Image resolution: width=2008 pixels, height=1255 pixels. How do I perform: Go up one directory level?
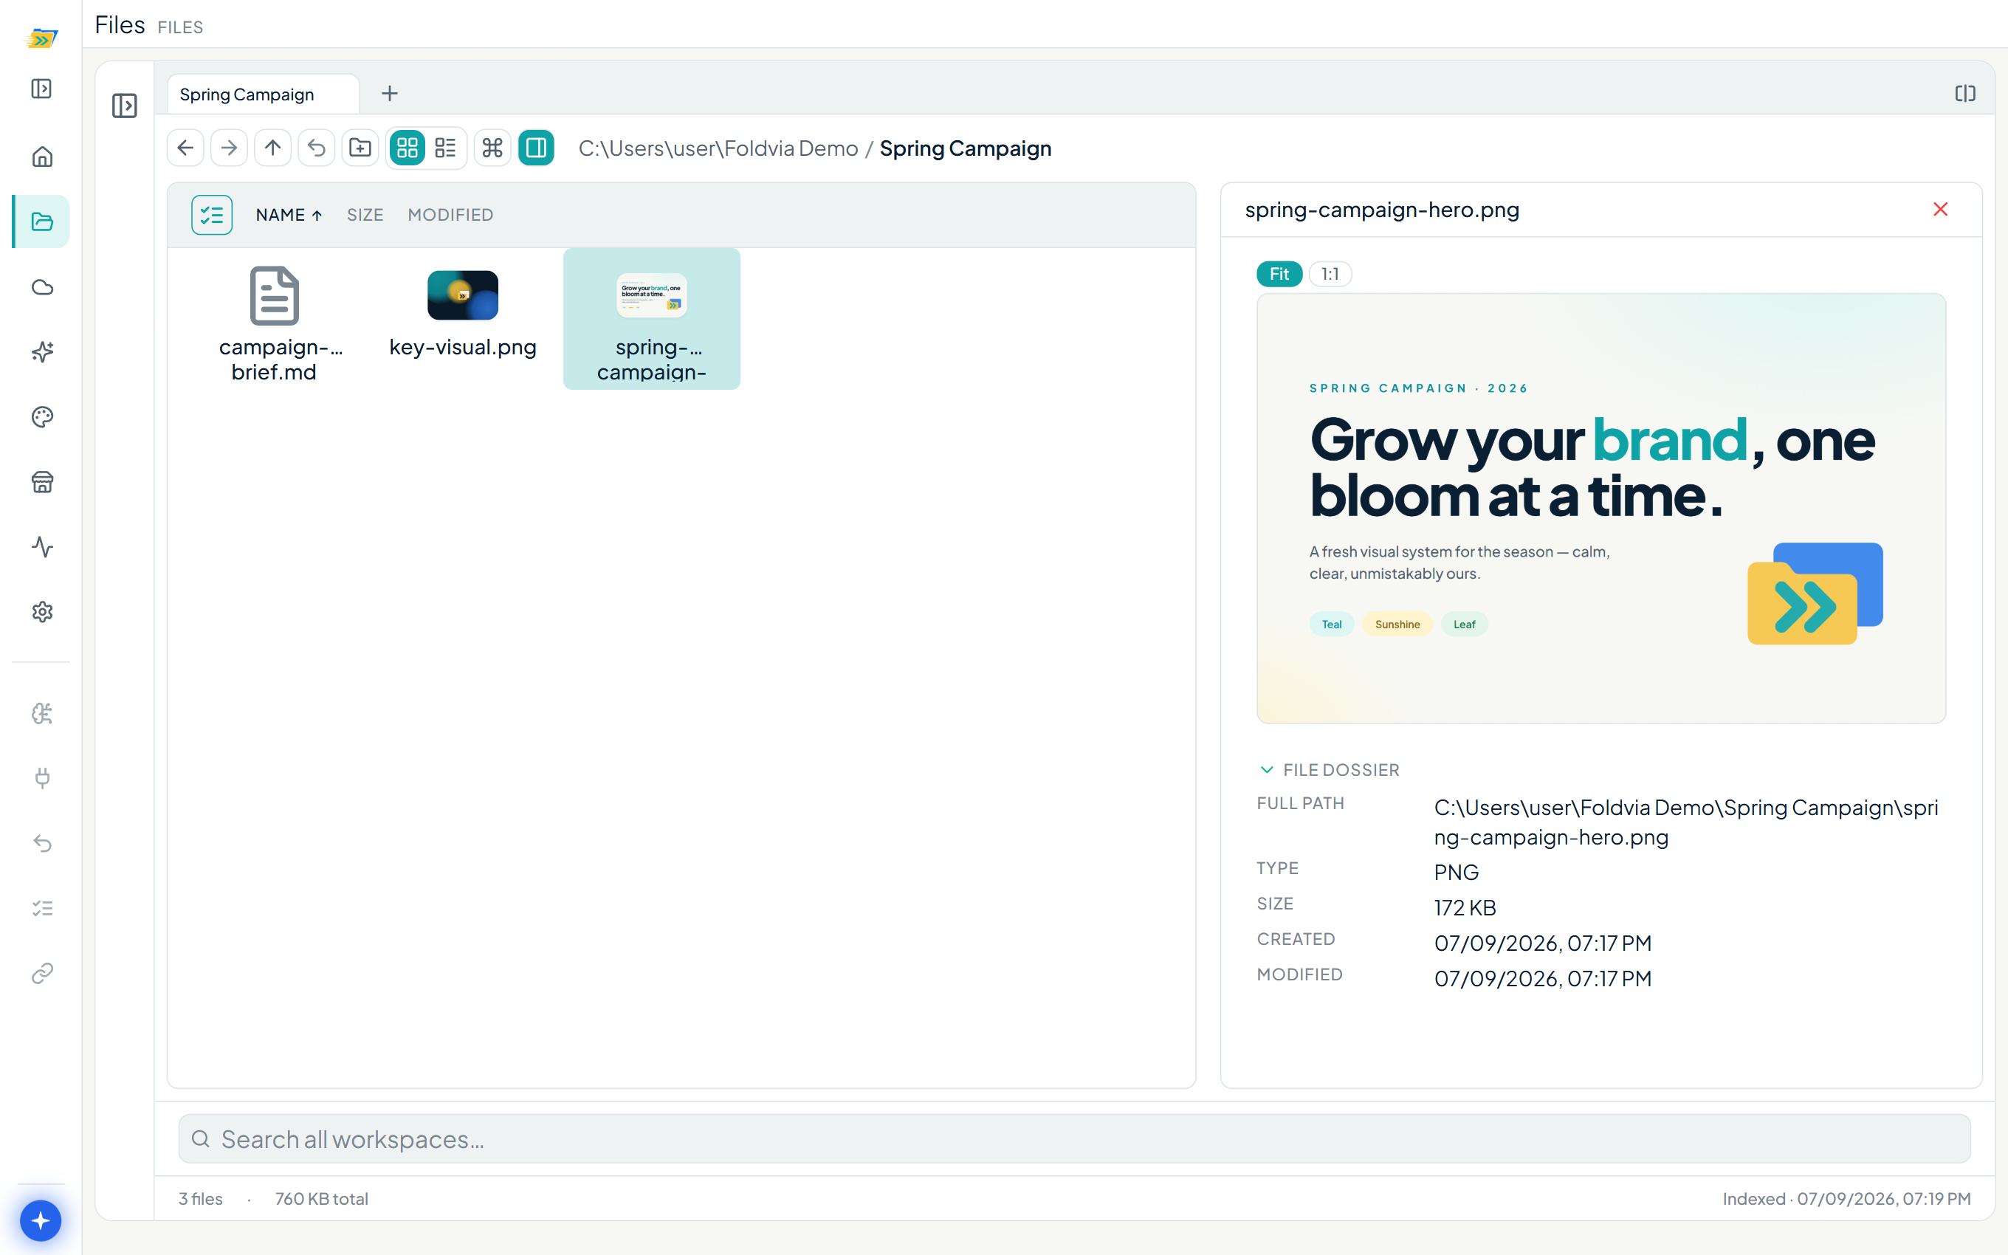coord(272,148)
